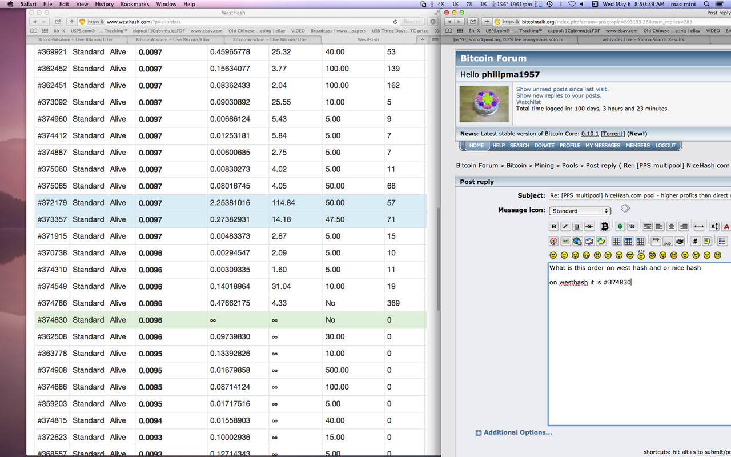Open forum PROFILE navigation button
The height and width of the screenshot is (457, 731).
click(x=569, y=146)
